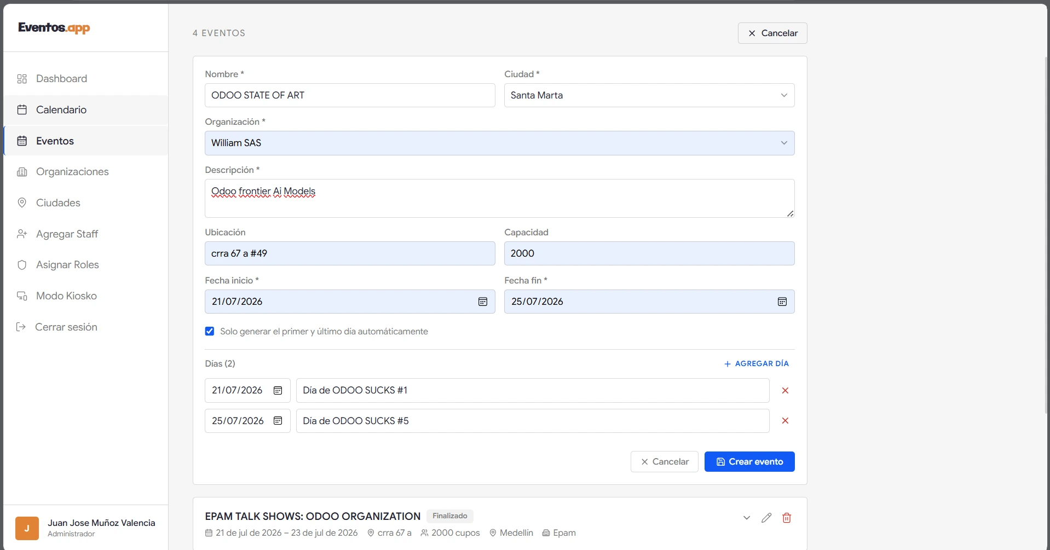
Task: Click the Capacidad field showing 2000
Action: (x=649, y=253)
